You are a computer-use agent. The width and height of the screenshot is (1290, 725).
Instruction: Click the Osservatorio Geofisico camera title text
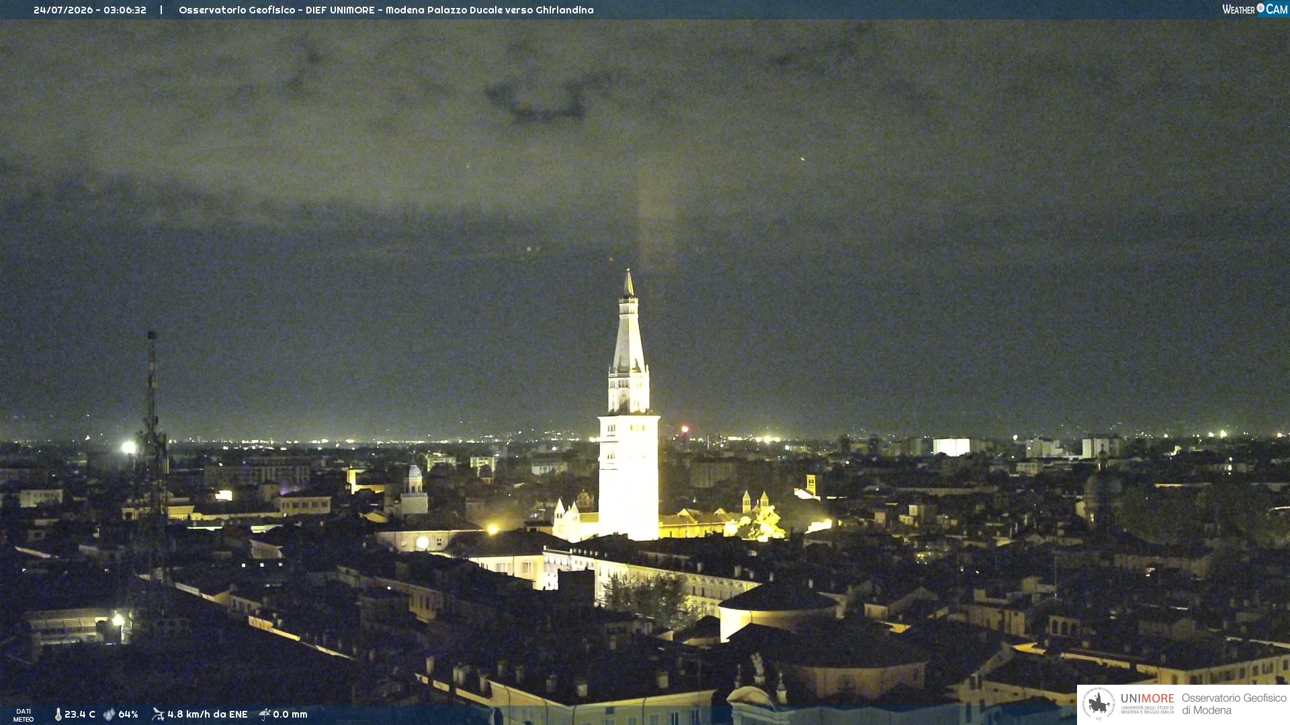tap(386, 10)
